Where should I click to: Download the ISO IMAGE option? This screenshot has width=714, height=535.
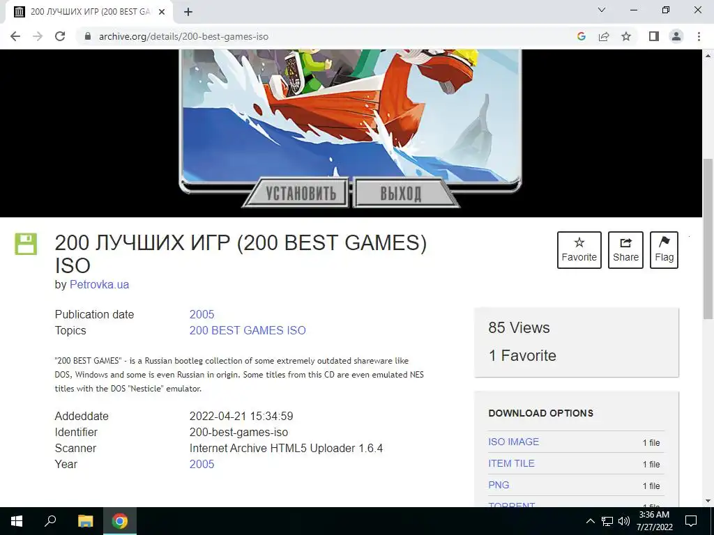tap(514, 442)
